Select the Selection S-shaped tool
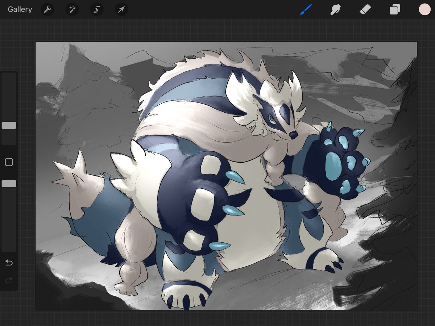 (x=97, y=9)
